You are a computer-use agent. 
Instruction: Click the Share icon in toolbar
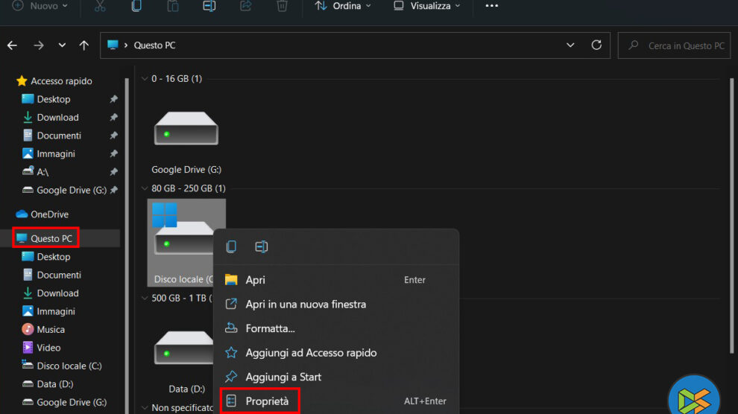[245, 6]
